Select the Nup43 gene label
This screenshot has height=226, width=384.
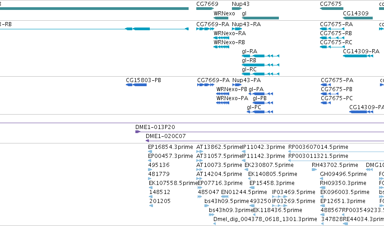[241, 4]
